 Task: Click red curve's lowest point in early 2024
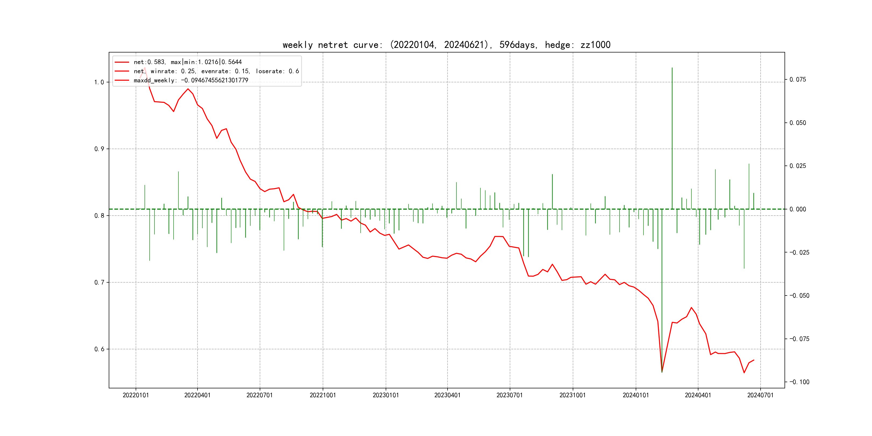[662, 372]
